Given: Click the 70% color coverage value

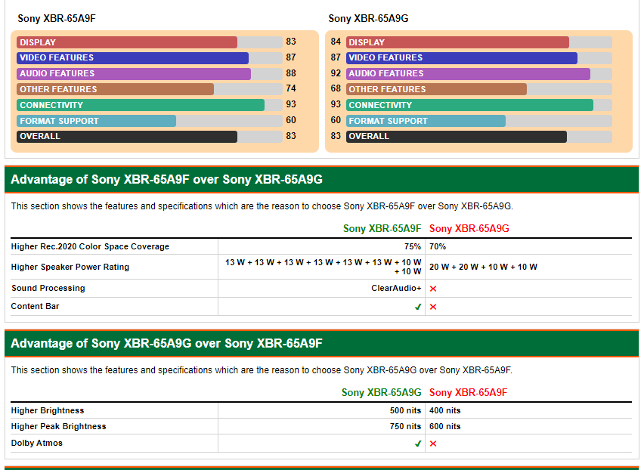Looking at the screenshot, I should [438, 246].
